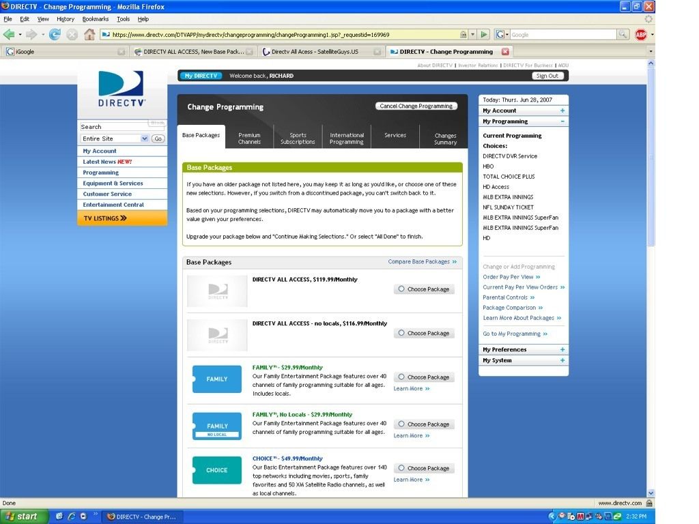
Task: Focus the browser address URL field
Action: click(285, 34)
